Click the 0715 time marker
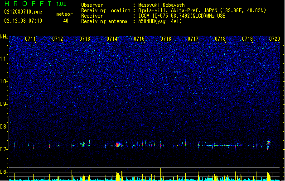The width and height of the screenshot is (285, 181). tap(139, 39)
